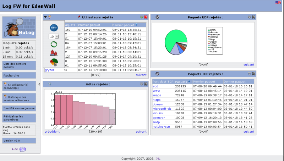Go to suivant page in Utilisateurs rejetés
Viewport: 284px width, 161px height.
pos(141,75)
